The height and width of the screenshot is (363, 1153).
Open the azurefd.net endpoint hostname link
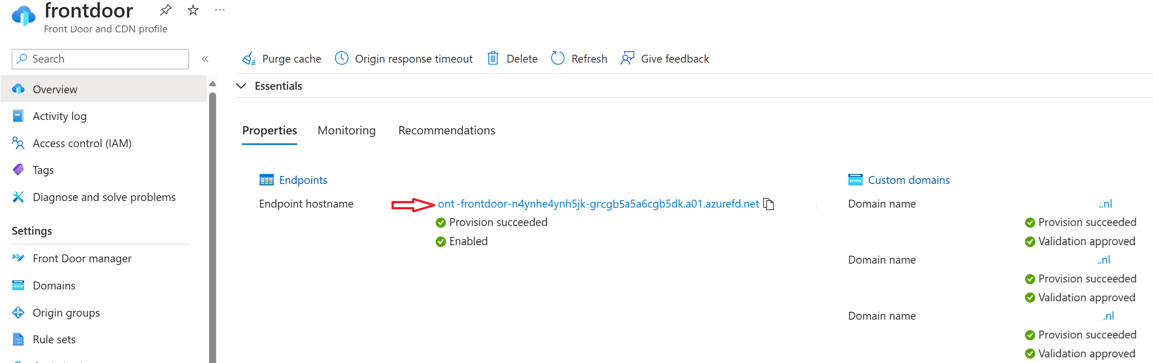(x=598, y=204)
